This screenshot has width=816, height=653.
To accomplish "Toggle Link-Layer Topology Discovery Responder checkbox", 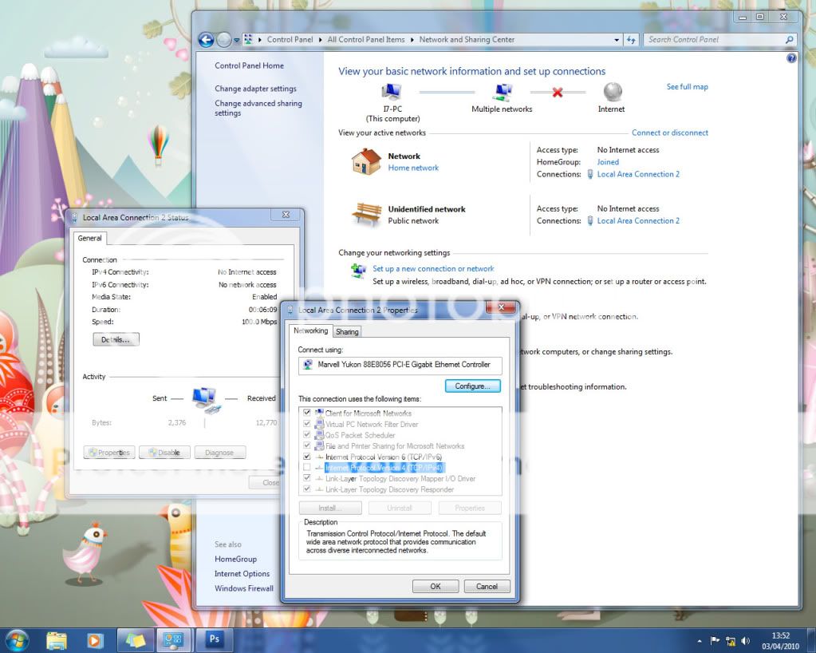I will pos(307,489).
